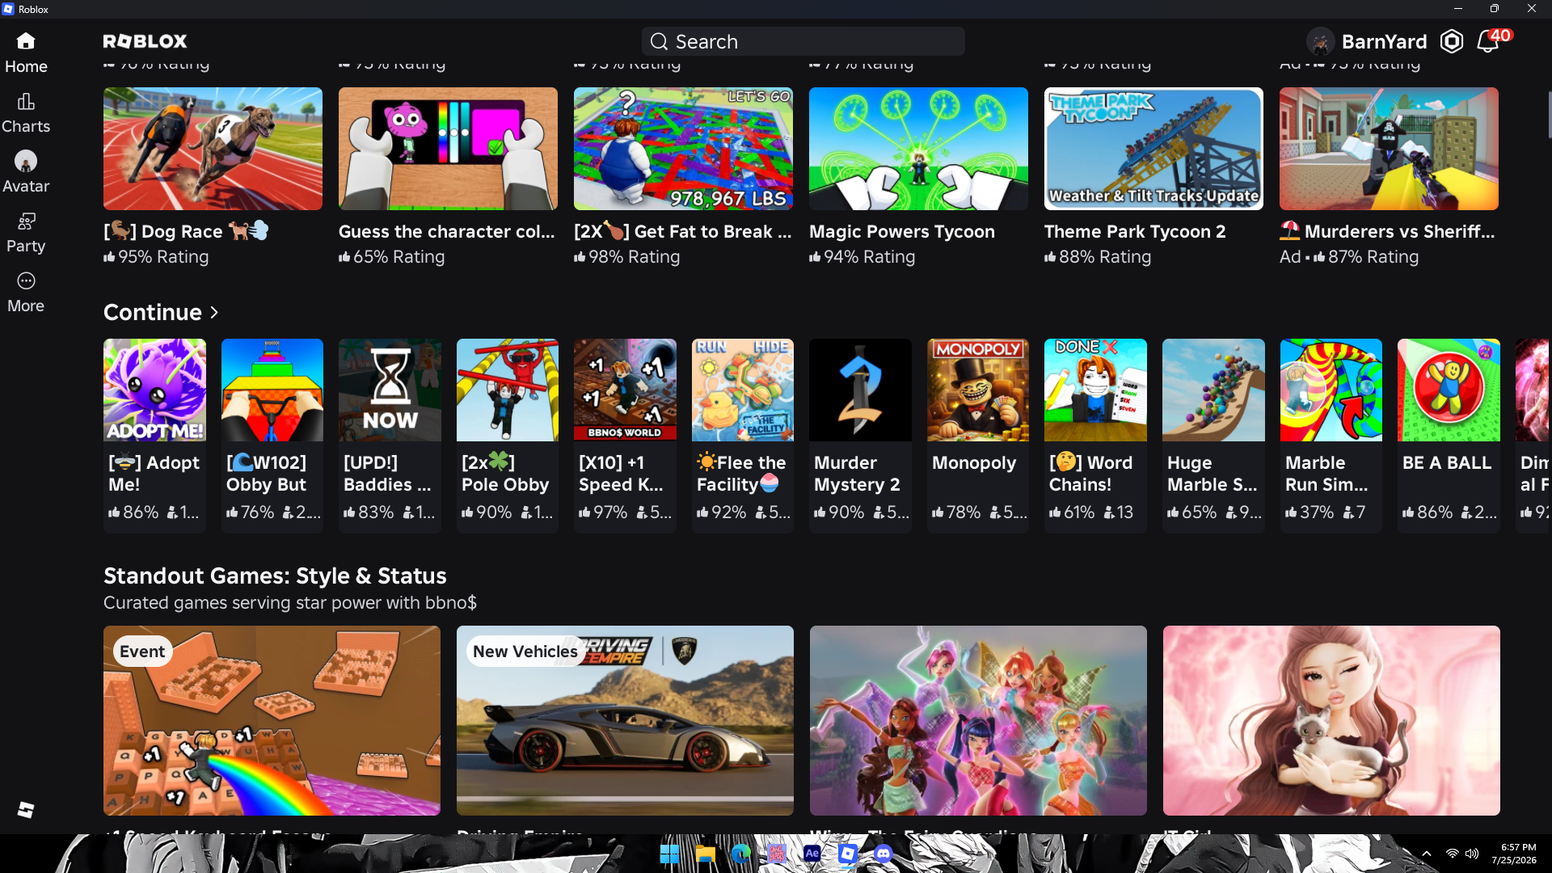Select the Baddies game card
This screenshot has height=873, width=1552.
click(x=390, y=435)
